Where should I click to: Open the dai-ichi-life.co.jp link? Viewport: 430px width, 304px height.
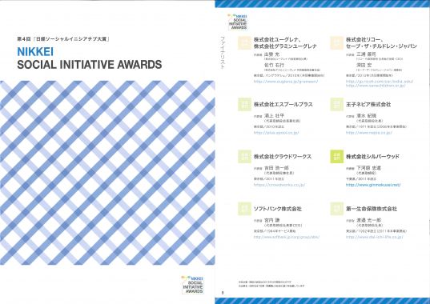click(374, 237)
